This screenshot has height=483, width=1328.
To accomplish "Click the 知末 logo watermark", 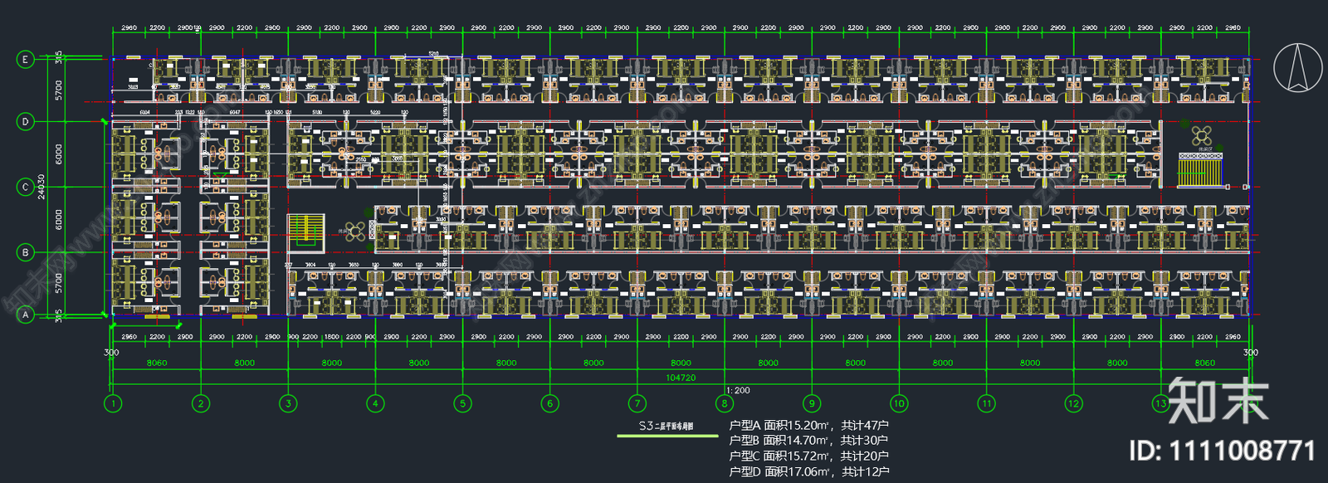I will 1218,401.
